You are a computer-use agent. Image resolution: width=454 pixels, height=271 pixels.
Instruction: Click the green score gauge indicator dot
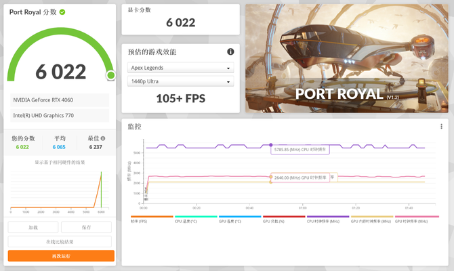click(x=110, y=75)
